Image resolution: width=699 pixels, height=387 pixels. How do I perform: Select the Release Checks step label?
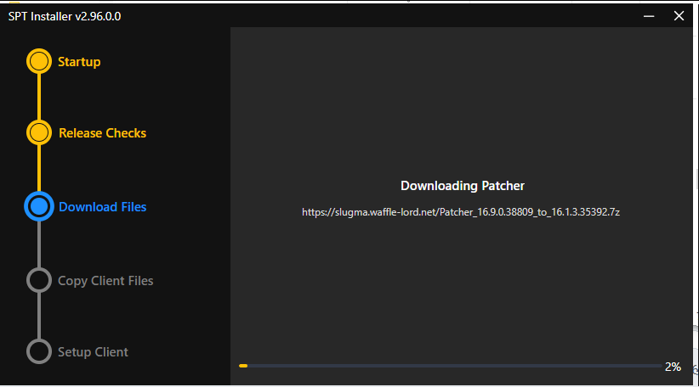[103, 133]
